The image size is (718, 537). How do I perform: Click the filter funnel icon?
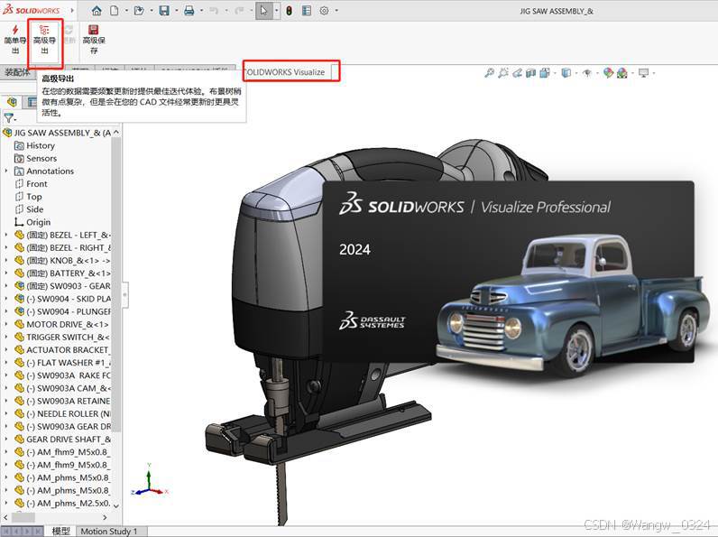pos(8,117)
